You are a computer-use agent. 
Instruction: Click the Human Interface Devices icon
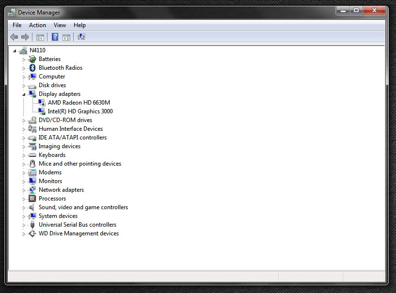tap(32, 129)
